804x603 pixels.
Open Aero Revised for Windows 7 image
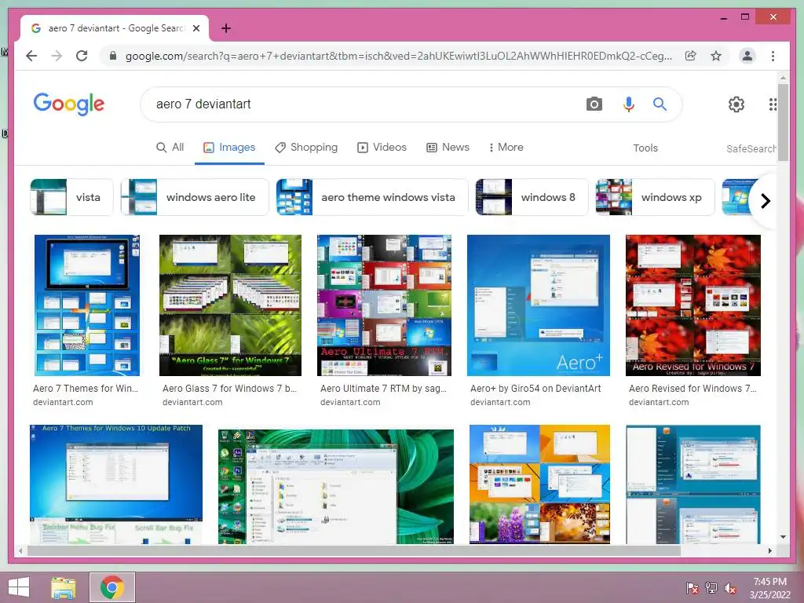[693, 305]
